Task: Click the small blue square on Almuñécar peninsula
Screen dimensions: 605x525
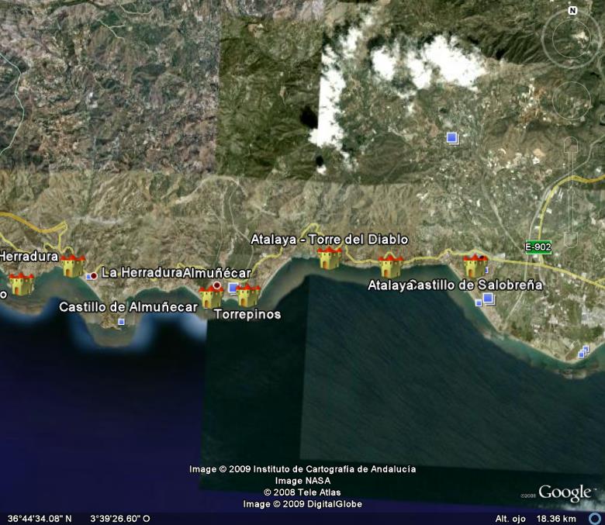Action: tap(121, 321)
